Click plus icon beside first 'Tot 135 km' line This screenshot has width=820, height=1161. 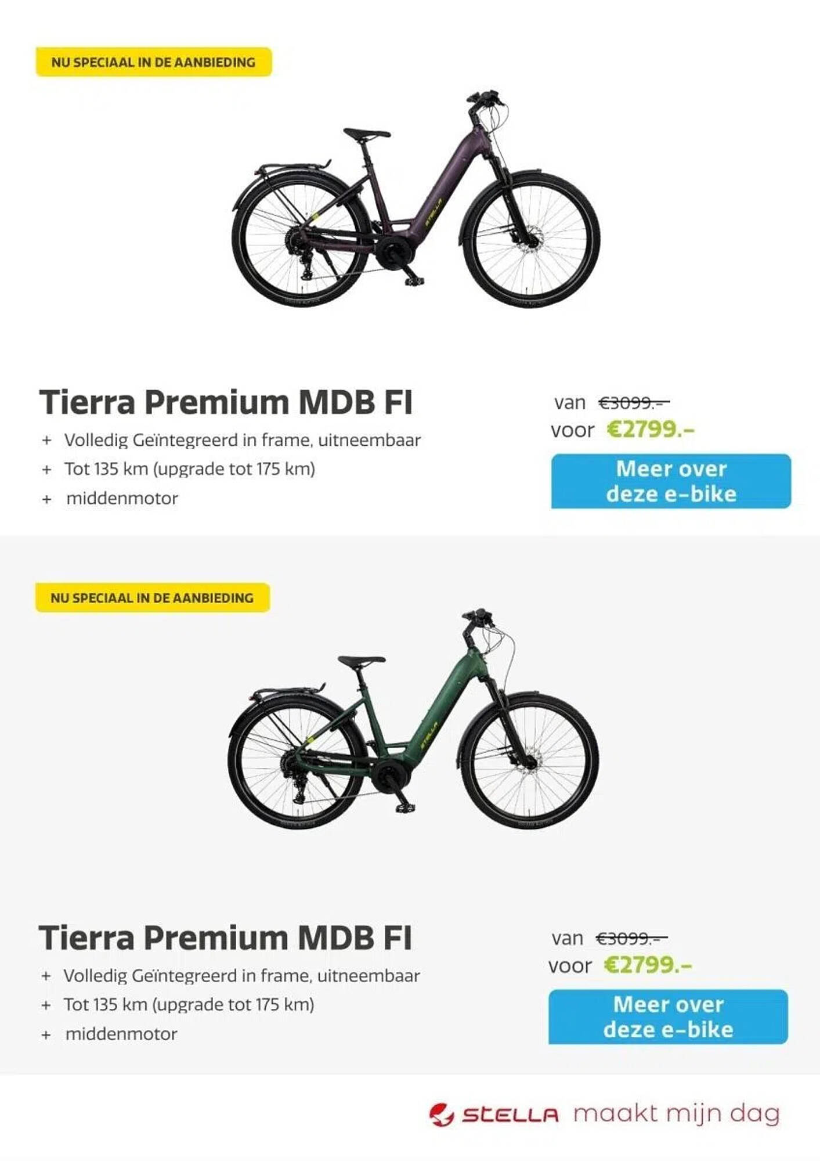pos(47,470)
